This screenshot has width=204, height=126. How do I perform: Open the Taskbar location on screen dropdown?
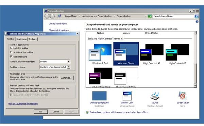point(55,62)
